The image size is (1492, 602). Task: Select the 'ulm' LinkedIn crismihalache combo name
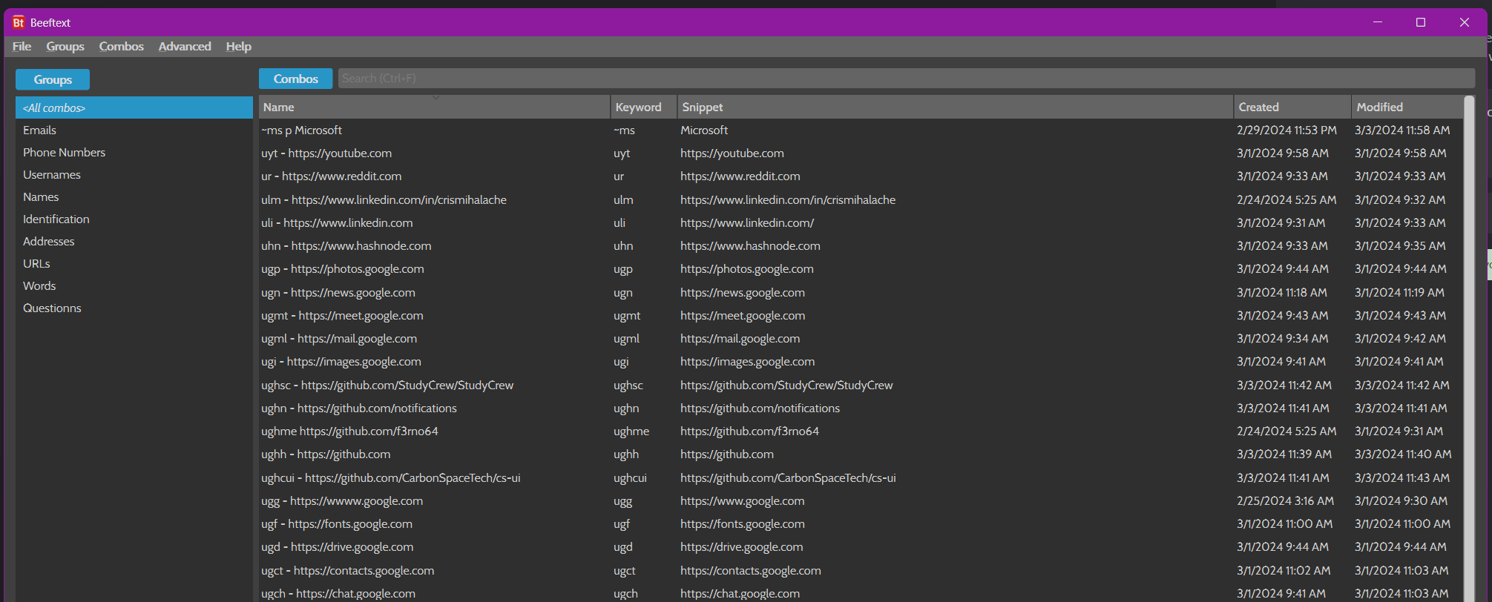(384, 199)
